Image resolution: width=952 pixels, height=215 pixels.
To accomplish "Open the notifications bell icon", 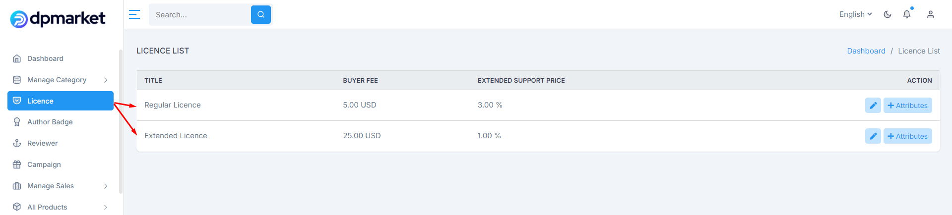I will [x=907, y=14].
